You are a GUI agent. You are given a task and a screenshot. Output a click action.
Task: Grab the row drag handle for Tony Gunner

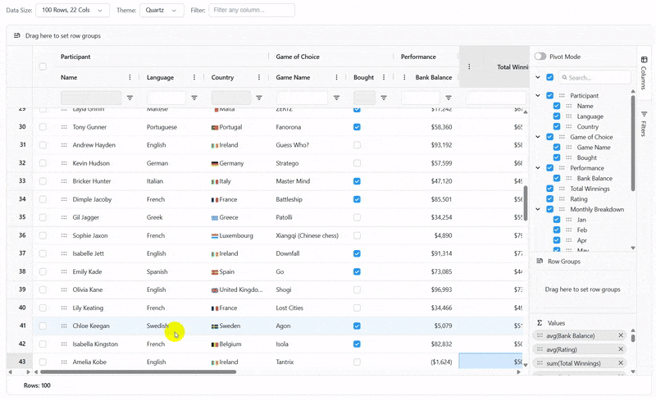[64, 127]
